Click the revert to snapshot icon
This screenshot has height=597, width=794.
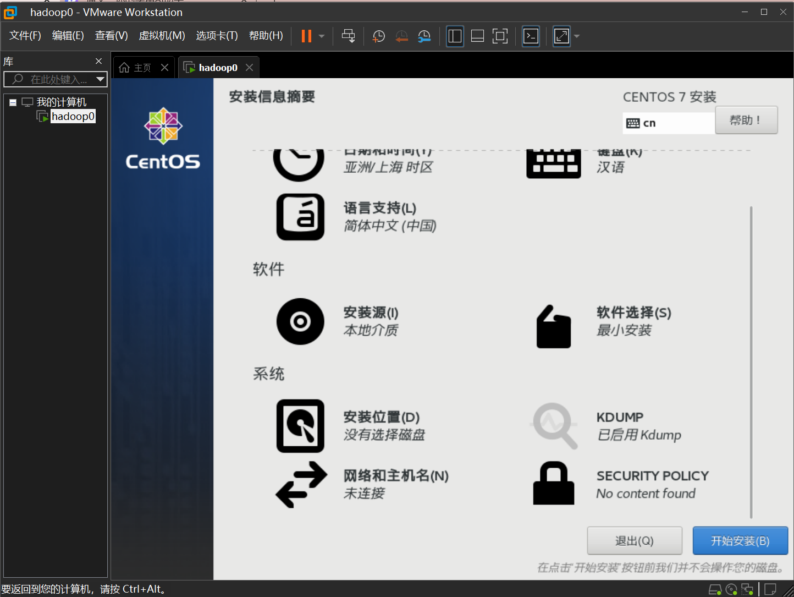401,36
